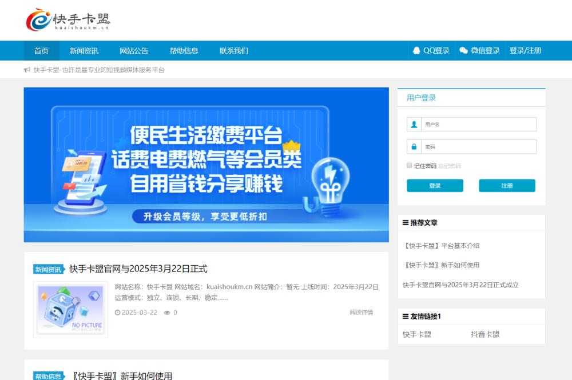Image resolution: width=572 pixels, height=380 pixels.
Task: Click the 登录 button in login panel
Action: (435, 186)
